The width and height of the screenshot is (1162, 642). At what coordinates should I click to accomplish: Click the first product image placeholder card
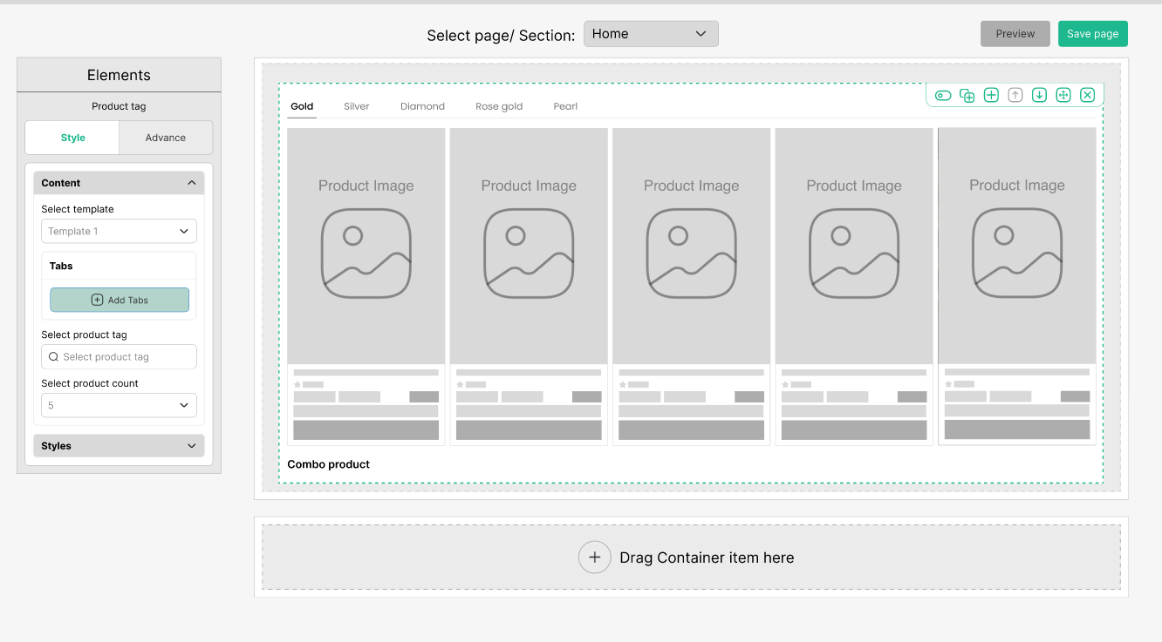point(366,287)
